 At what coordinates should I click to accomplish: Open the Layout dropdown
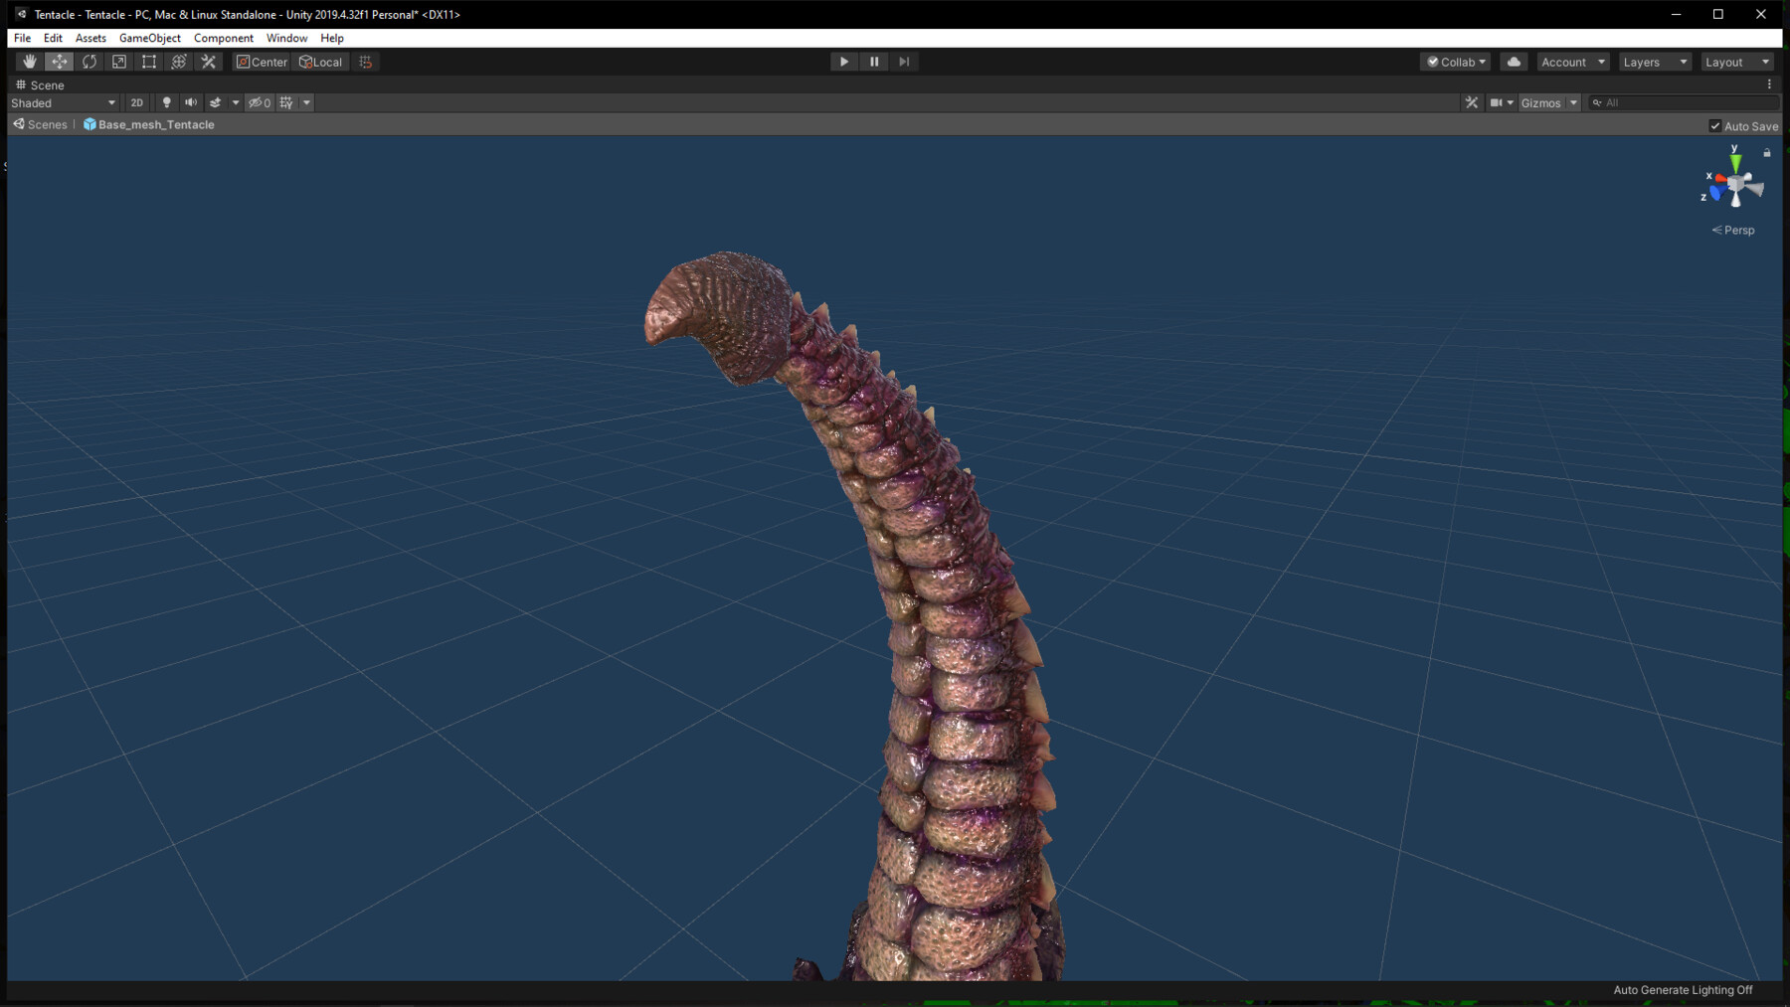click(x=1736, y=62)
